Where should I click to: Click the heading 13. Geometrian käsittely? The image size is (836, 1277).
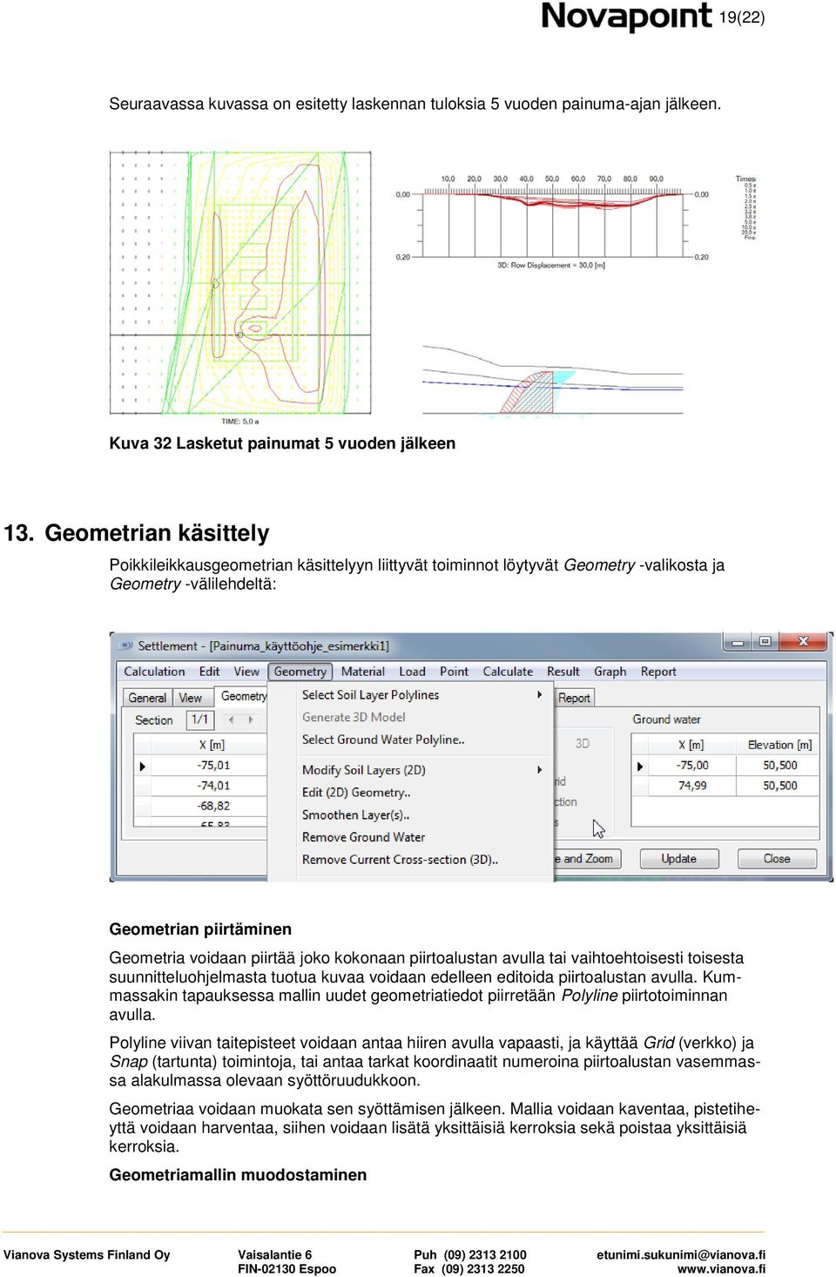[137, 533]
